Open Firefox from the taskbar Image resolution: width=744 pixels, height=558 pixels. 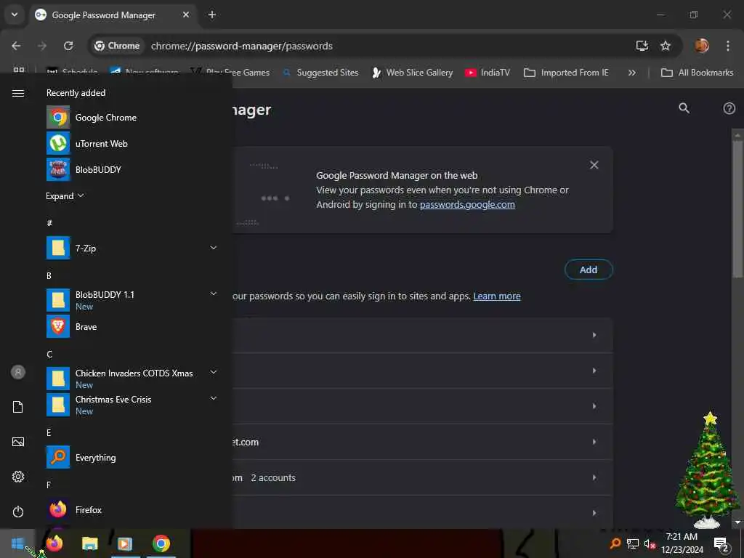(54, 543)
